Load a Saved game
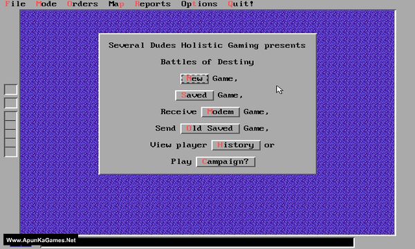 (x=194, y=95)
